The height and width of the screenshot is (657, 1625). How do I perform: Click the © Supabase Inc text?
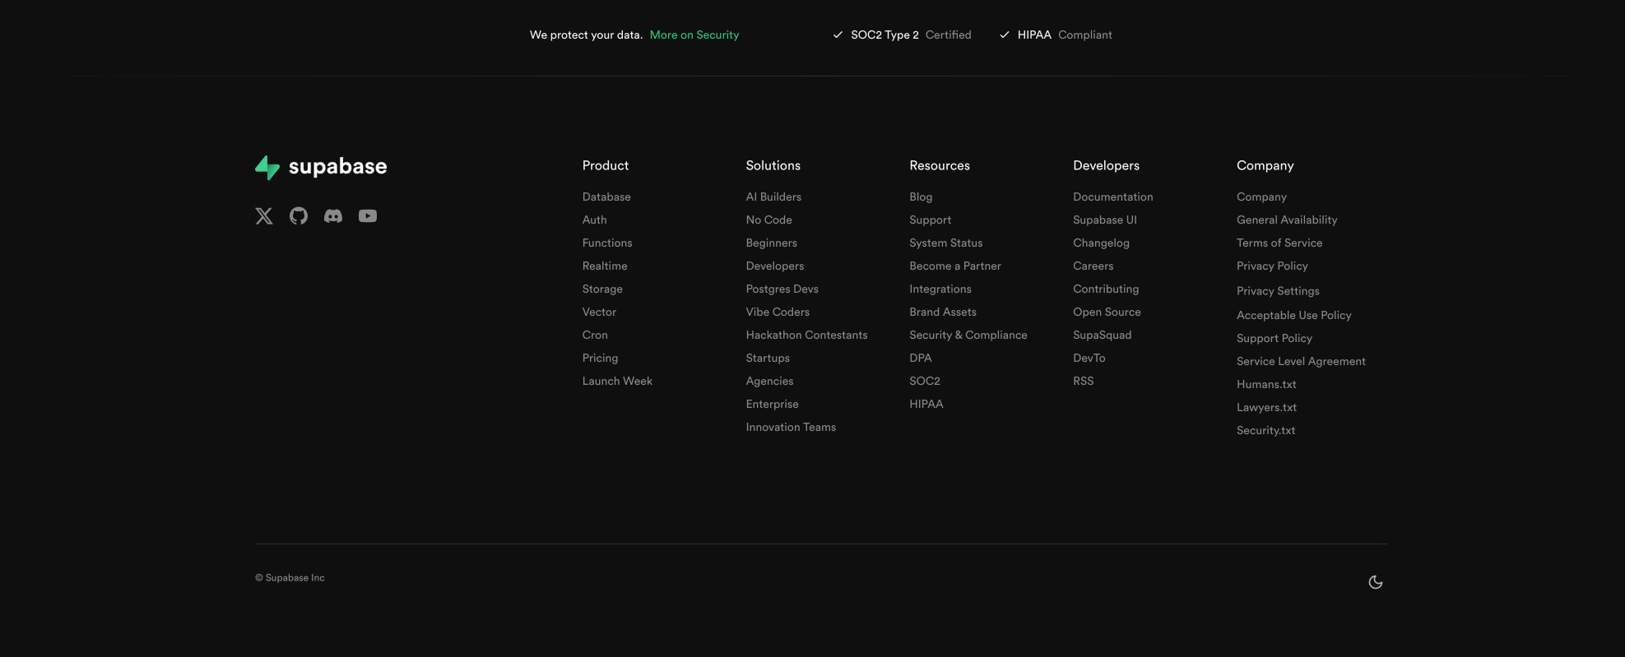[x=290, y=578]
